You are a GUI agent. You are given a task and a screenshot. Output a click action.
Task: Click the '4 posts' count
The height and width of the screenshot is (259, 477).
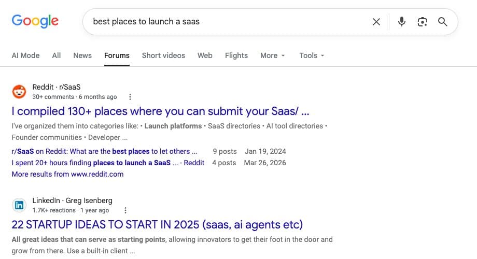224,163
